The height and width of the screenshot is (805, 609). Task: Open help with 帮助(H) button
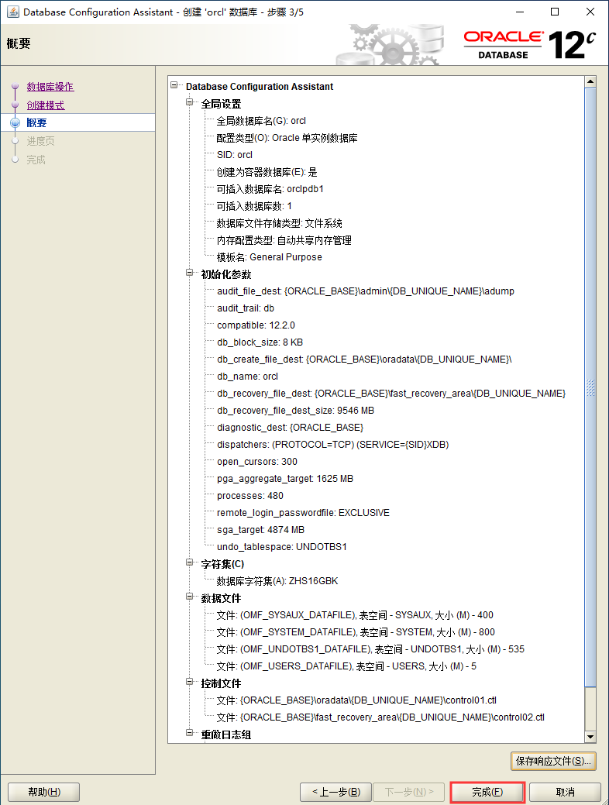[x=43, y=792]
